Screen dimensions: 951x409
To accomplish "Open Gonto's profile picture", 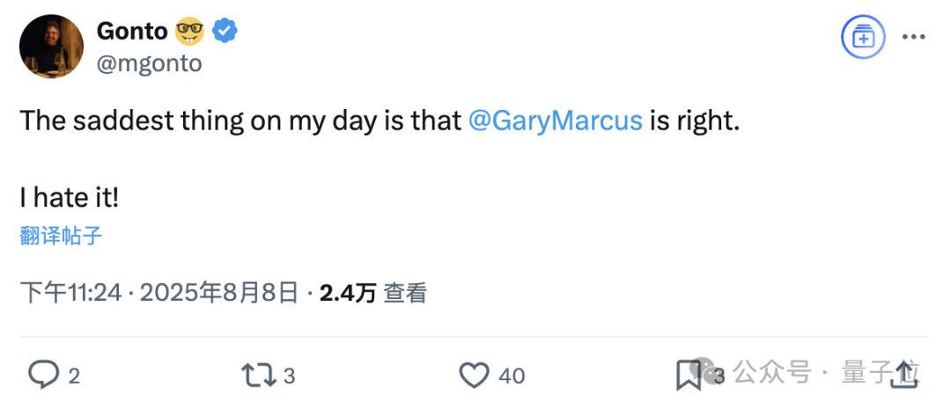I will [51, 46].
